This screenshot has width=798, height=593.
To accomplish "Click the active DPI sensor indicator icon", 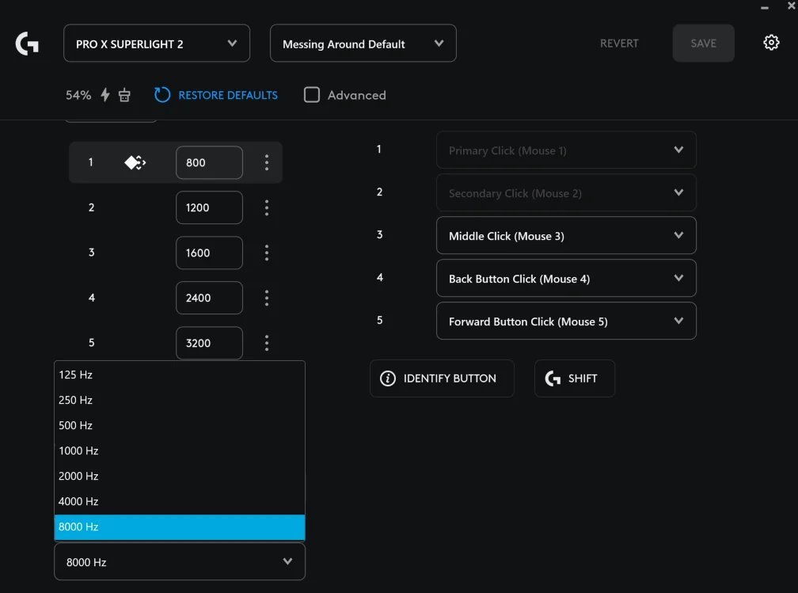I will 135,162.
